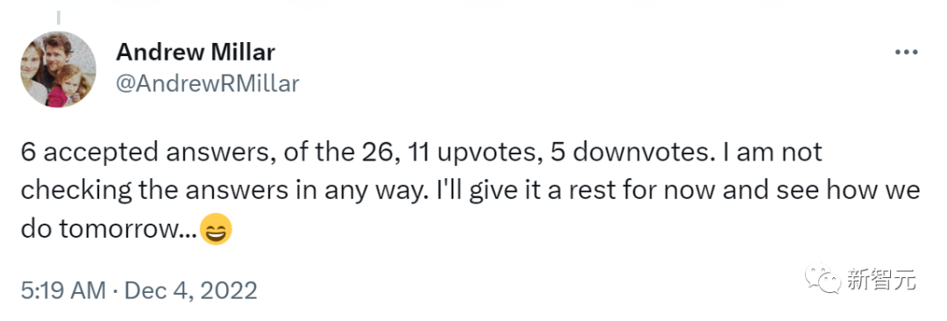
Task: Click the phrase "6 accepted answers"
Action: [115, 153]
